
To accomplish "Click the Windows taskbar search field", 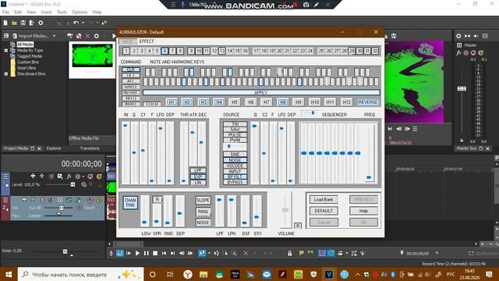I will (81, 274).
